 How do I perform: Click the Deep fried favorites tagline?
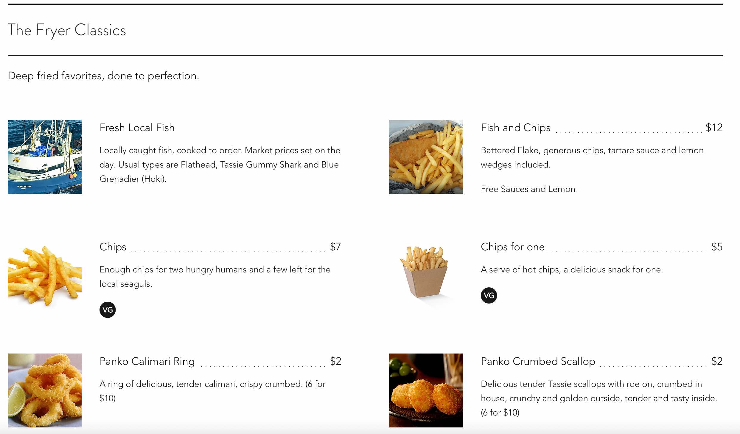coord(103,76)
